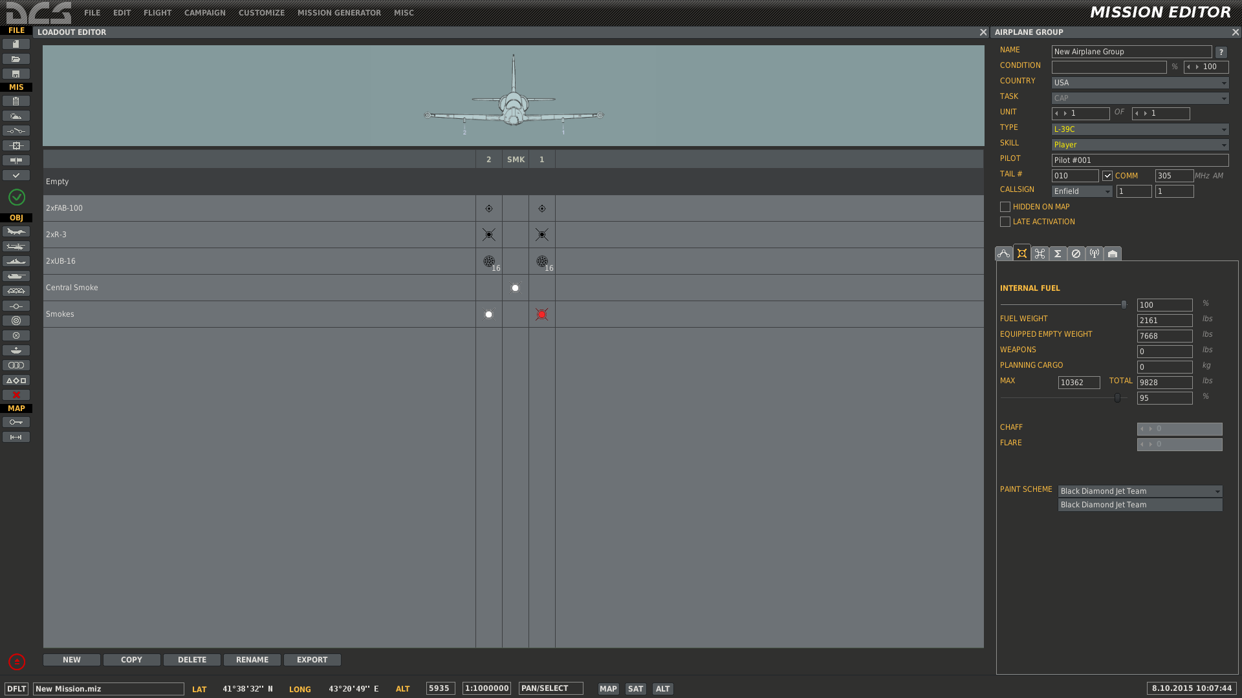The height and width of the screenshot is (698, 1242).
Task: Click the tail number field 010
Action: 1075,176
